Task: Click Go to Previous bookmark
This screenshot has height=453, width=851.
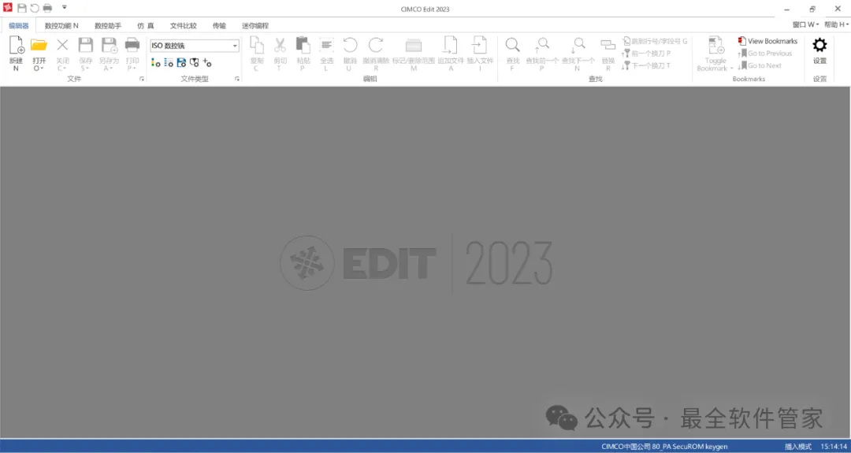Action: click(764, 53)
